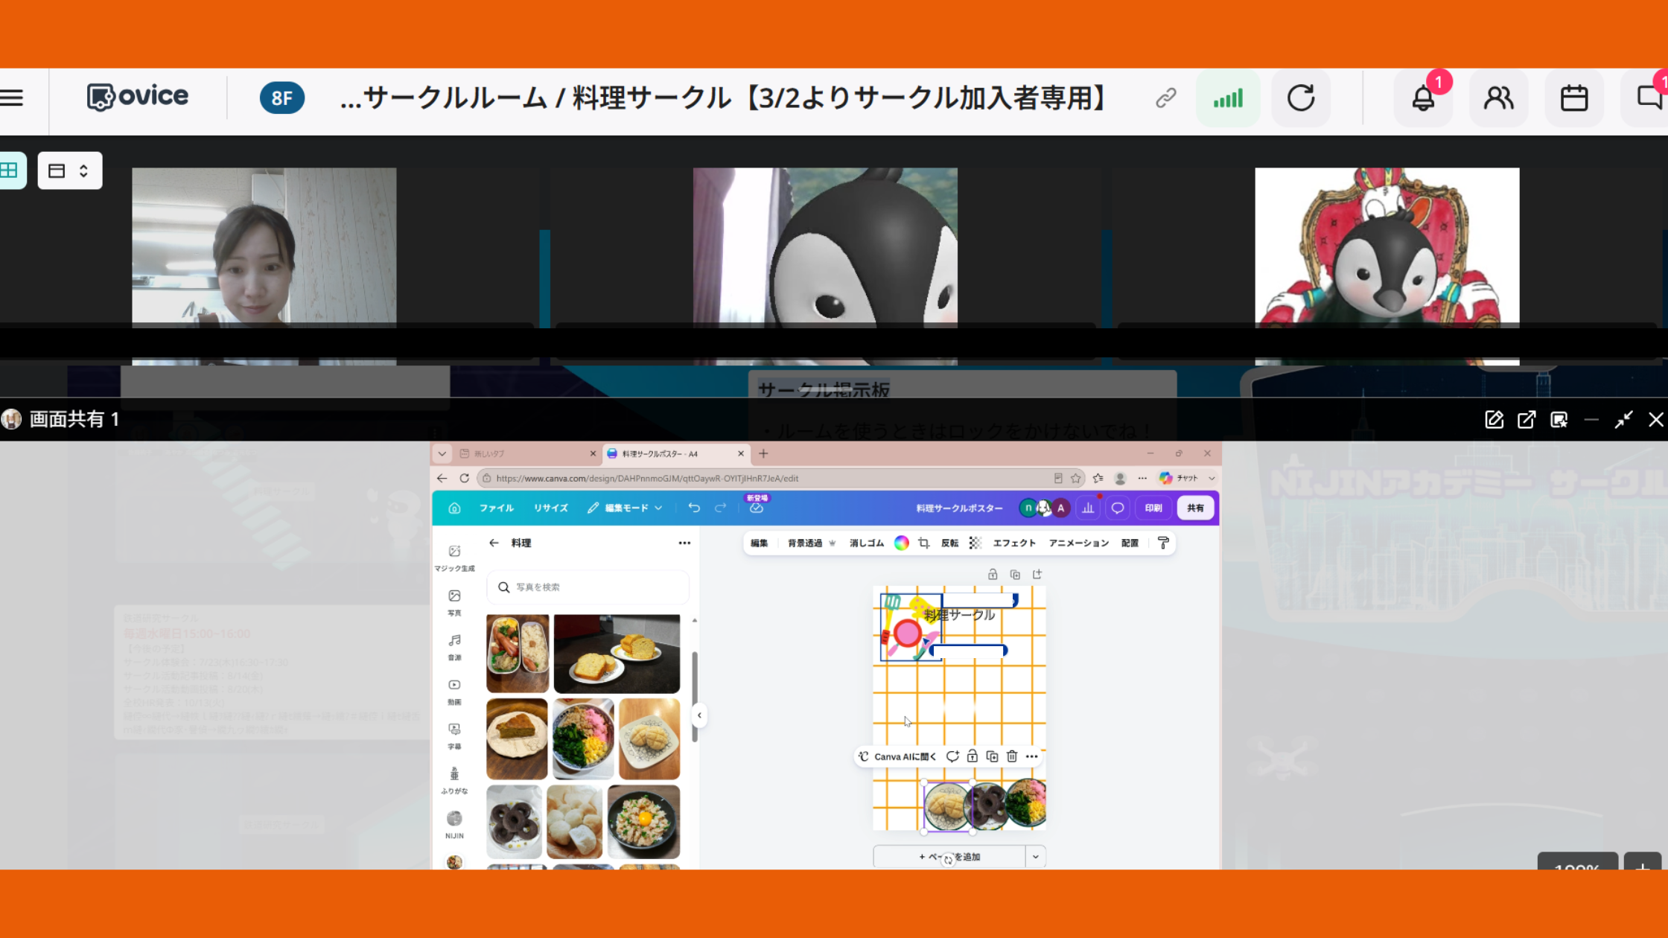Screen dimensions: 1668x938
Task: Select the bento box photo thumbnail
Action: pos(518,654)
